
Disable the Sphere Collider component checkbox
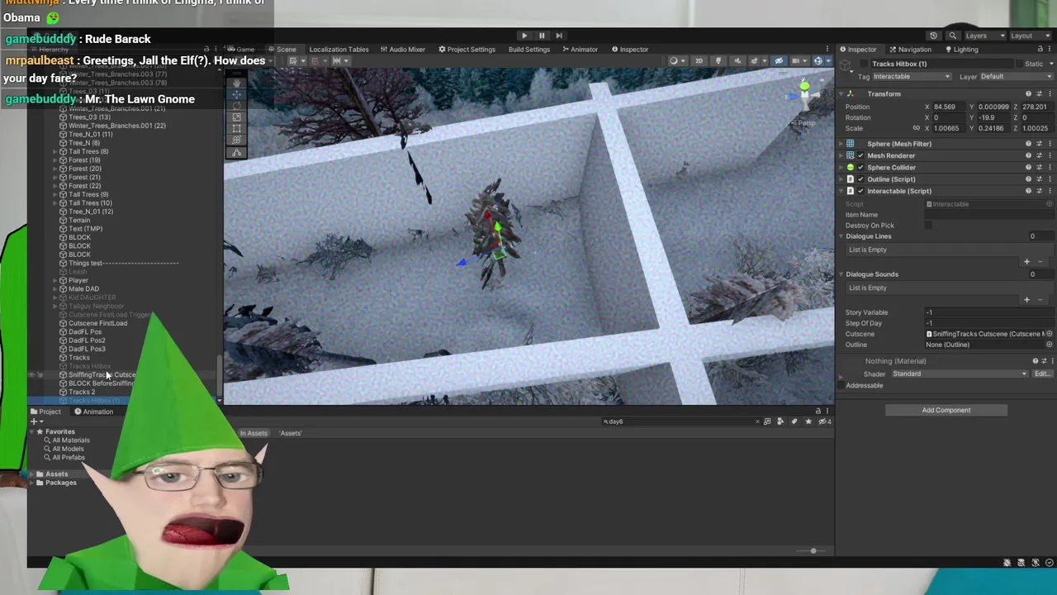coord(860,167)
